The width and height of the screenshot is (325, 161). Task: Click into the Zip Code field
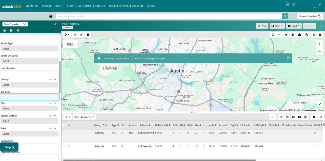click(x=30, y=97)
